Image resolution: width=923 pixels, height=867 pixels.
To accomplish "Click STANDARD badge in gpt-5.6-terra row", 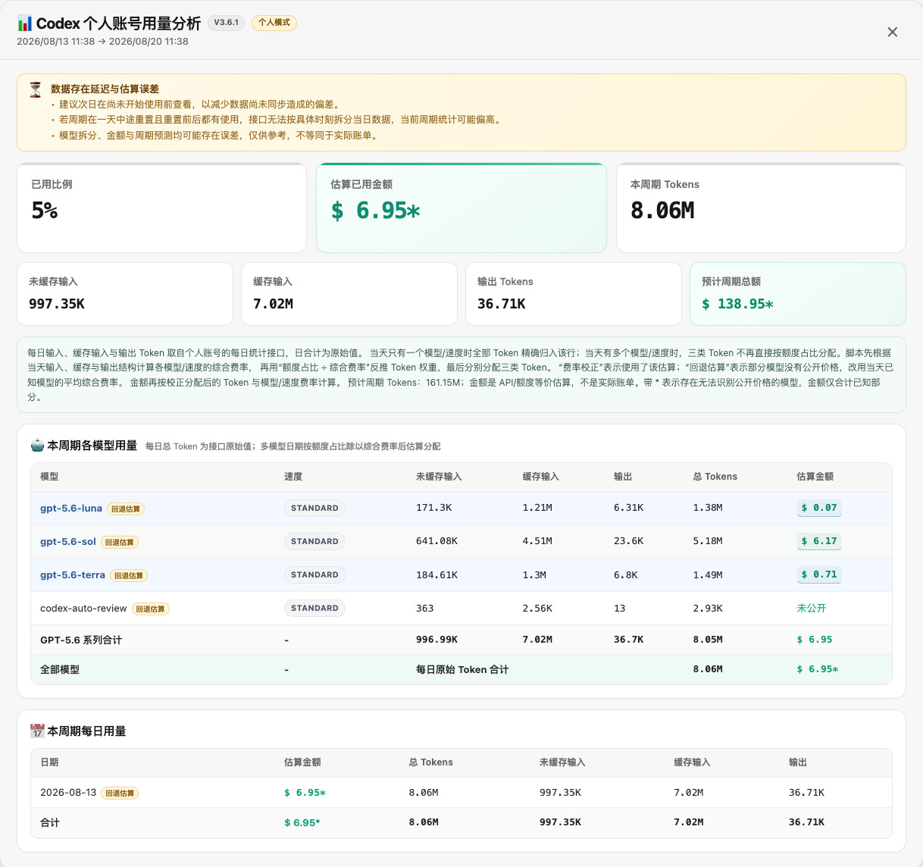I will point(314,575).
